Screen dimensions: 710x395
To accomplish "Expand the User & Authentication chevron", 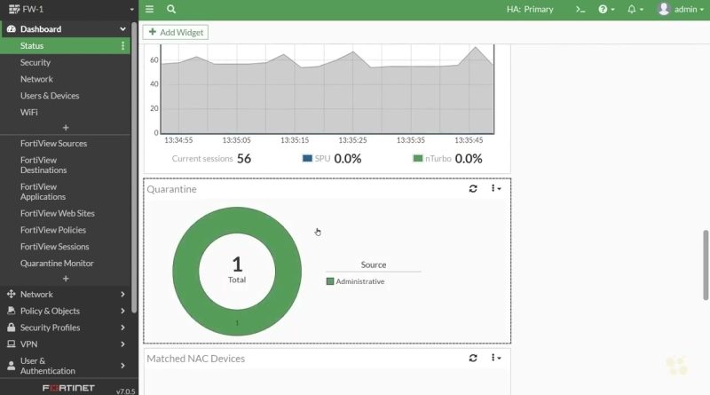I will (x=122, y=366).
